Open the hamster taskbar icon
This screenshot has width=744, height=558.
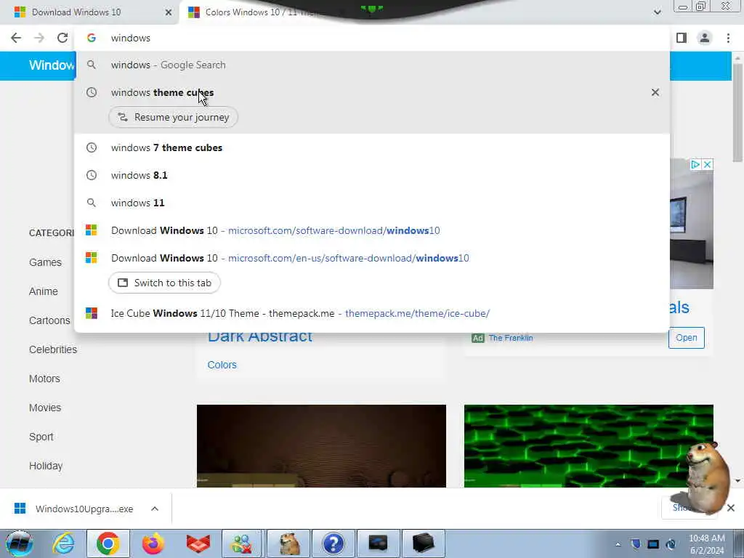[288, 543]
